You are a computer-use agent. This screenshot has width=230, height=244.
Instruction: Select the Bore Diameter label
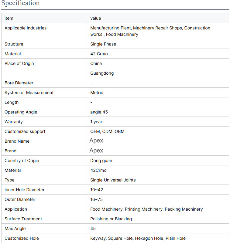pyautogui.click(x=19, y=83)
